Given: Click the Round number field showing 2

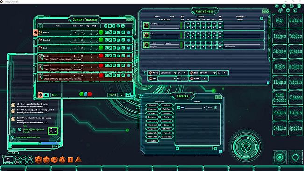Looking at the screenshot, I should click(x=121, y=95).
